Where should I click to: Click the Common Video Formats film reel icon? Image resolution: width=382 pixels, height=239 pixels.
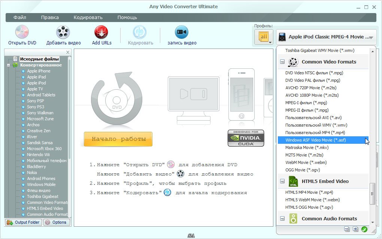pos(293,62)
